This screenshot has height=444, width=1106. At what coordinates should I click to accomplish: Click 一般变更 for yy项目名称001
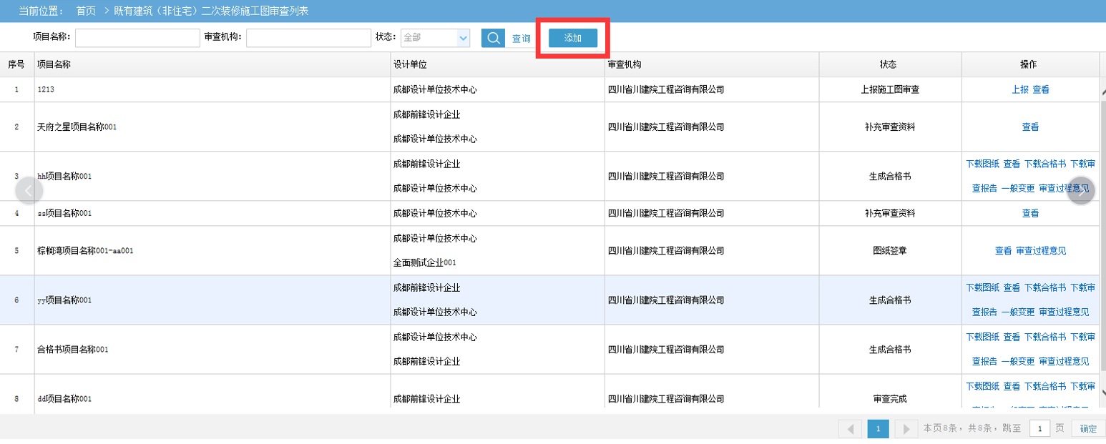point(1017,312)
